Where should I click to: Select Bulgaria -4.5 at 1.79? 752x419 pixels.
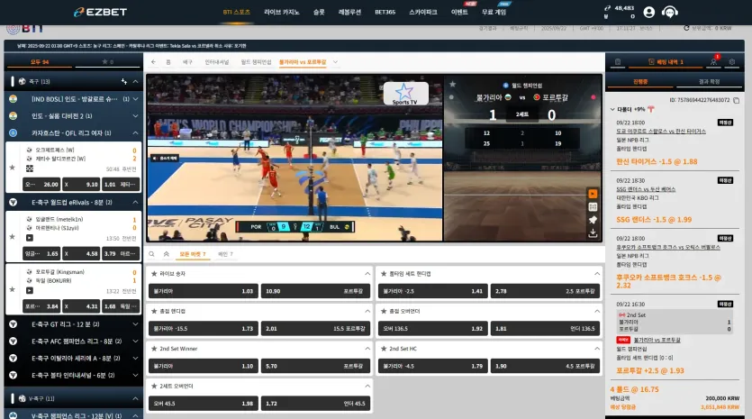tap(432, 366)
